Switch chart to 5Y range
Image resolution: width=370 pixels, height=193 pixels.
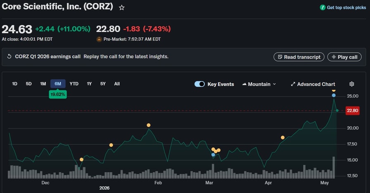tap(103, 84)
